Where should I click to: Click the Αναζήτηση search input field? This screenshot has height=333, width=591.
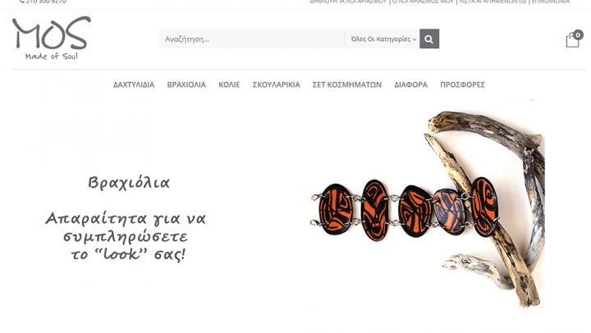(252, 39)
